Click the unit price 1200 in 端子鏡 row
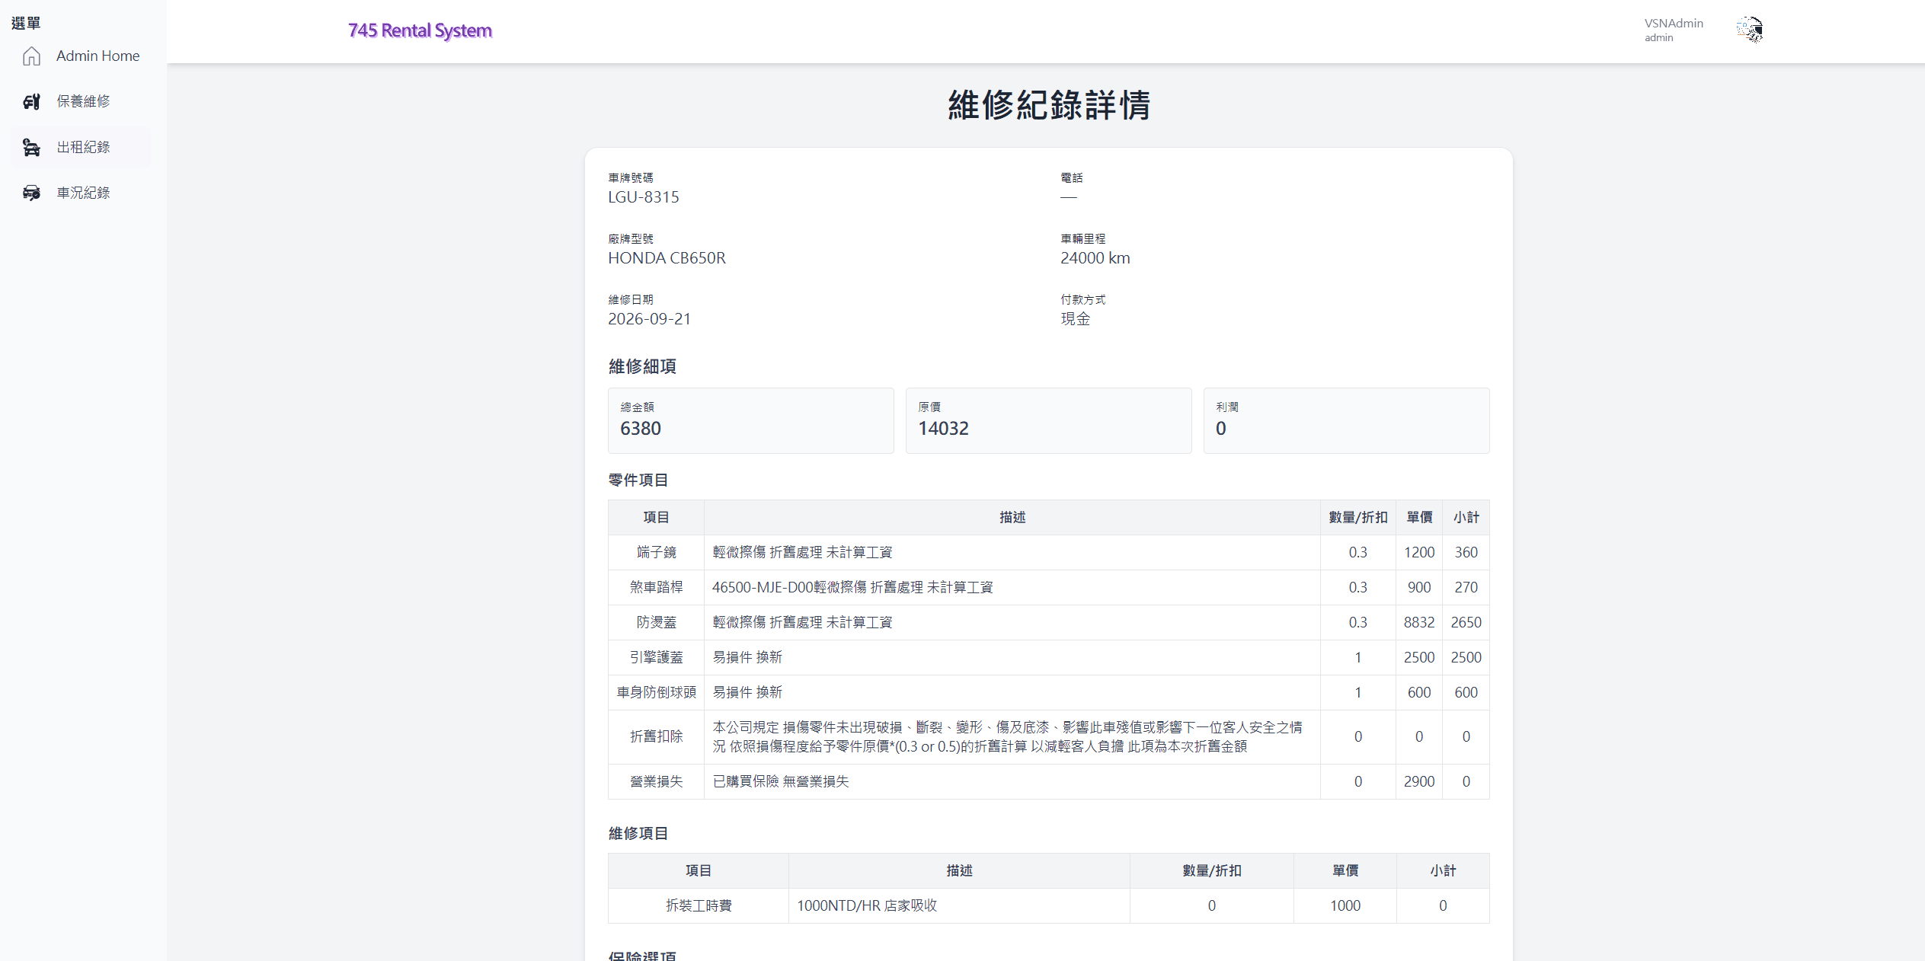Viewport: 1925px width, 961px height. [x=1419, y=553]
